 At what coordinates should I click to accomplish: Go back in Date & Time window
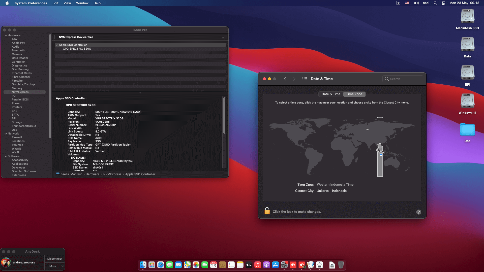tap(285, 79)
